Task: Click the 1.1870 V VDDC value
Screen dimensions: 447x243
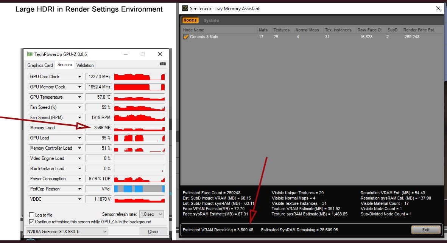Action: pos(99,199)
